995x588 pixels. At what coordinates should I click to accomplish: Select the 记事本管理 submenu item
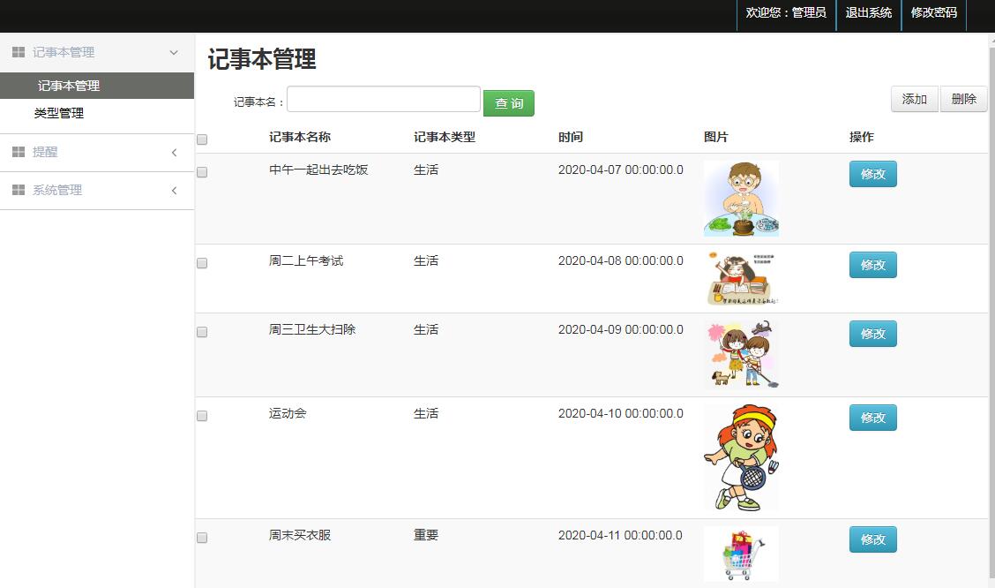pyautogui.click(x=69, y=86)
